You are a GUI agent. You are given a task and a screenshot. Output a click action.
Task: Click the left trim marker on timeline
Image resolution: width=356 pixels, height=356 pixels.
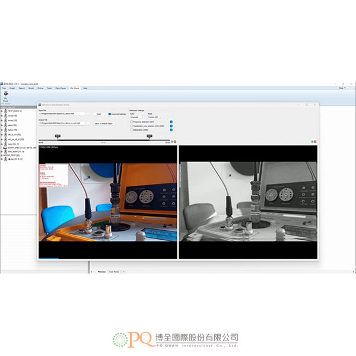57,136
